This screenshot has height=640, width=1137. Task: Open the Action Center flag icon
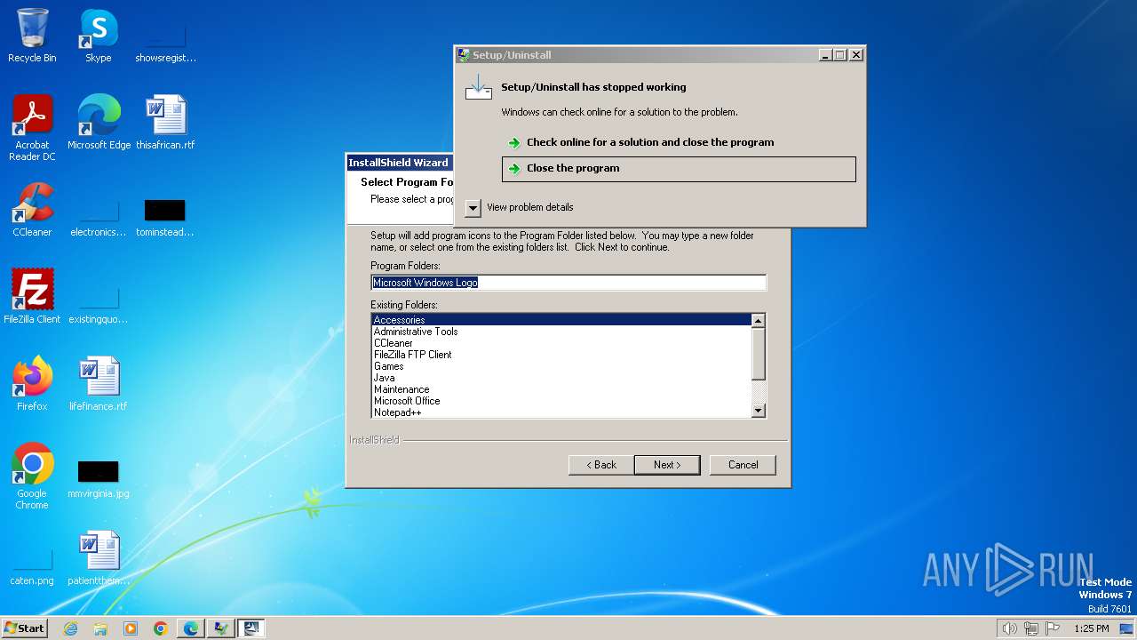coord(1054,628)
